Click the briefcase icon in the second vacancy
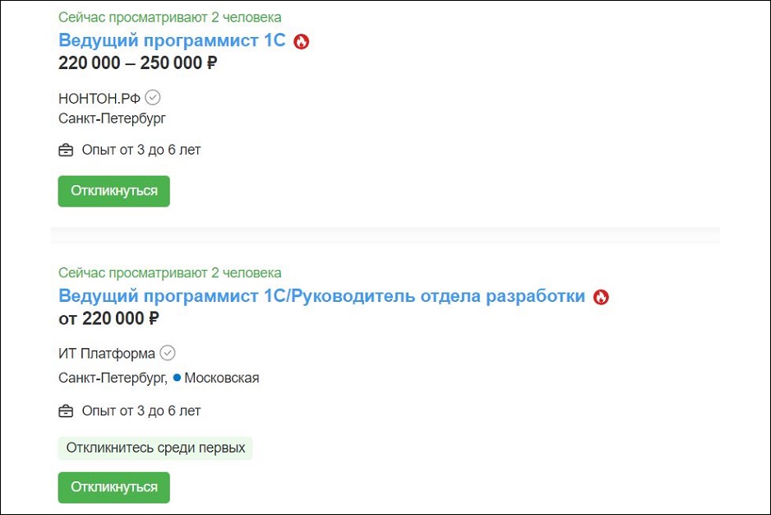This screenshot has width=771, height=515. tap(66, 411)
